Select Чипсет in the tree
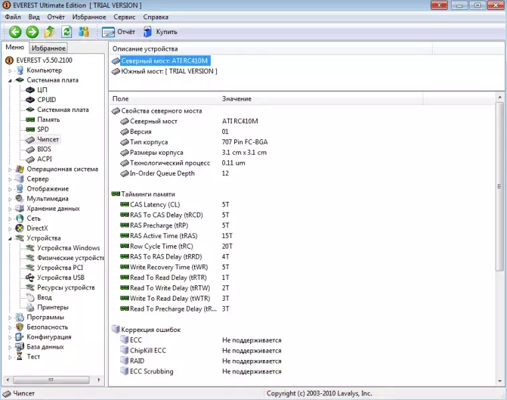 point(48,139)
